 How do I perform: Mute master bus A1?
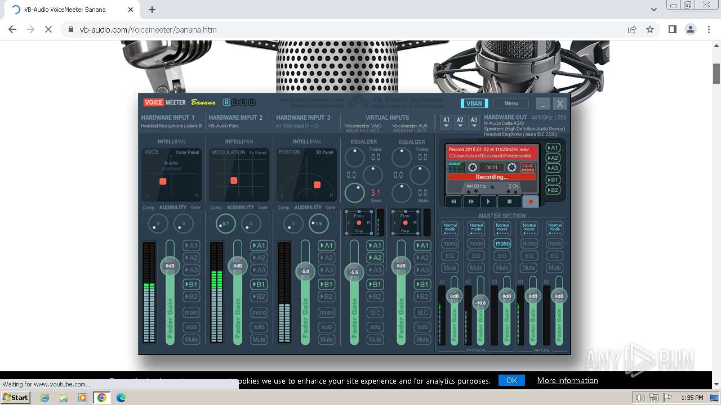[x=450, y=268]
